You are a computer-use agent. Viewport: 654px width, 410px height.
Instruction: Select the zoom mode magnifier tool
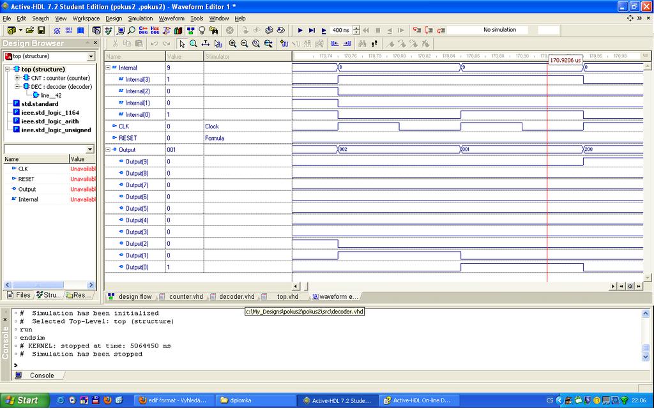194,44
